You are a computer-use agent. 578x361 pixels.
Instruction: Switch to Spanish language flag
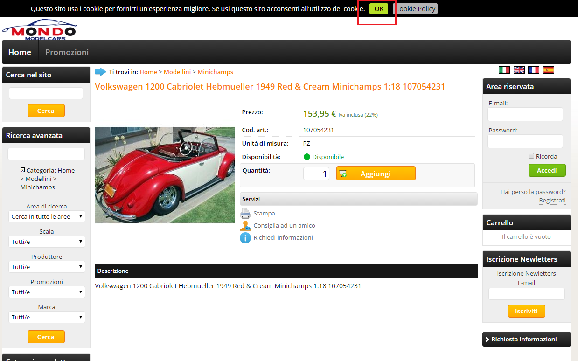tap(549, 70)
